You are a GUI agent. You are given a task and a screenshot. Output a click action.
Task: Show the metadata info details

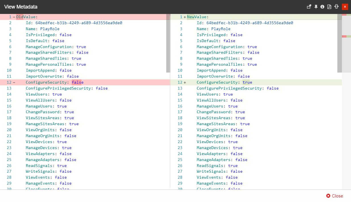(322, 7)
